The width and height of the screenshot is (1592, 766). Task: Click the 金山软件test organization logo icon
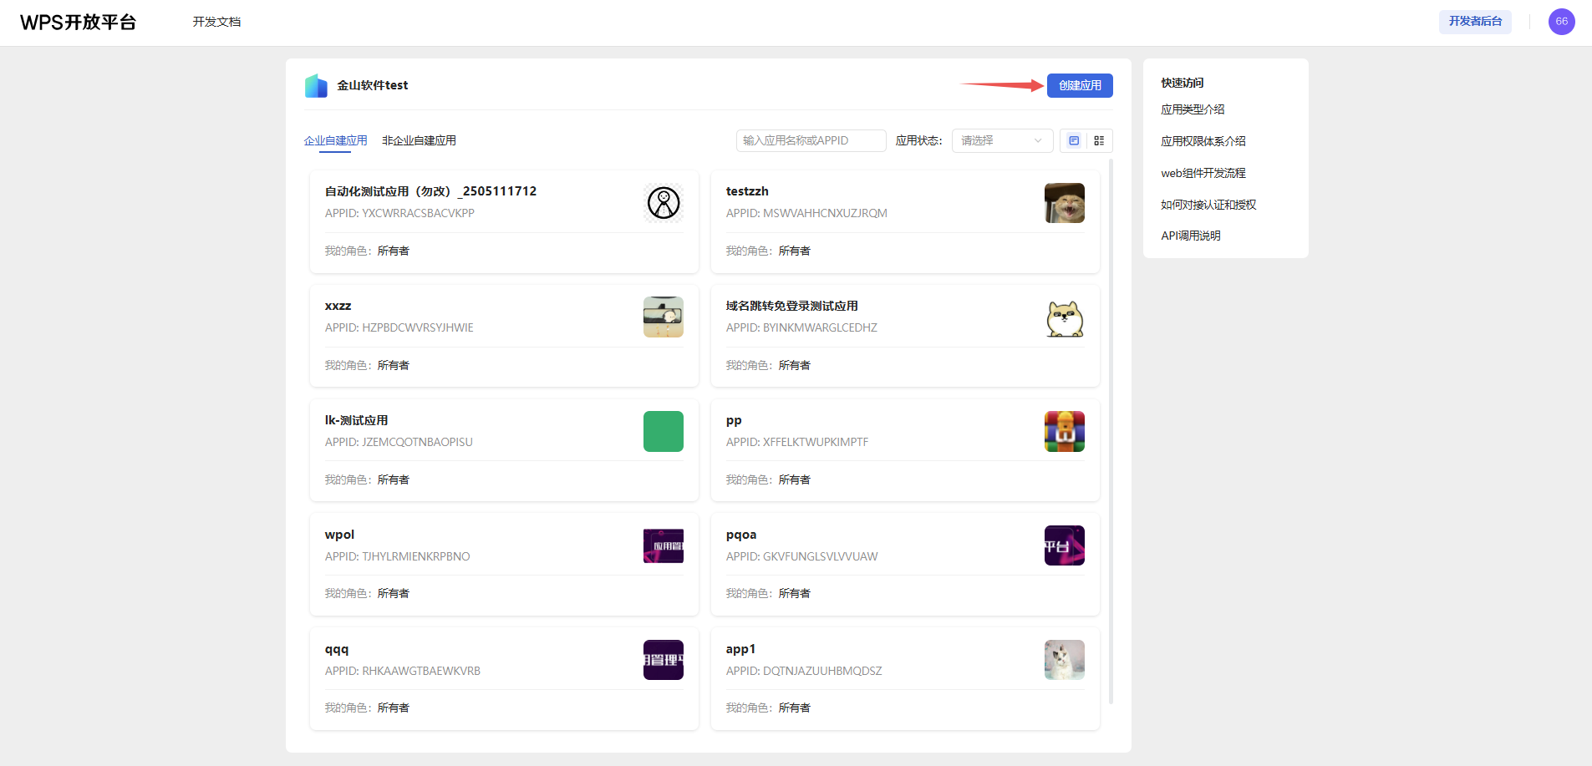click(x=316, y=85)
